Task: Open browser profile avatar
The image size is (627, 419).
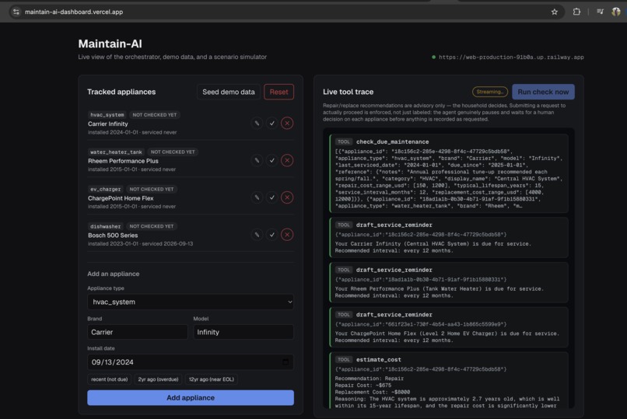Action: [x=616, y=12]
